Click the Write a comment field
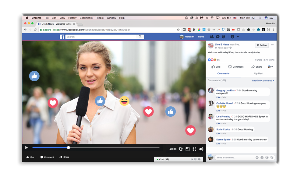The width and height of the screenshot is (297, 184). point(235,157)
